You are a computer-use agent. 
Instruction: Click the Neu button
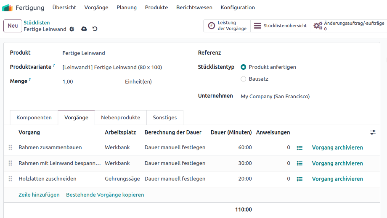tap(13, 26)
